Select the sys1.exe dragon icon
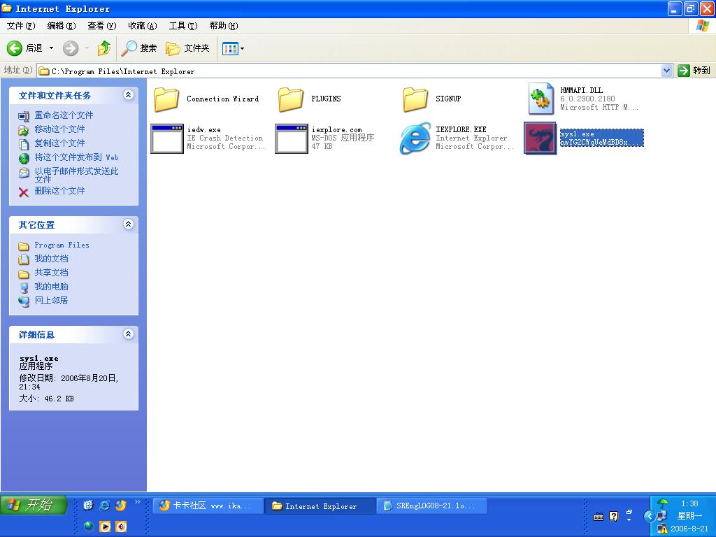 point(540,138)
